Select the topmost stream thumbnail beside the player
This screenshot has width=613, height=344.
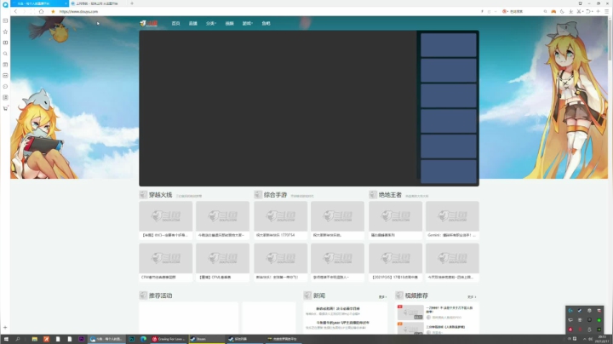point(449,45)
